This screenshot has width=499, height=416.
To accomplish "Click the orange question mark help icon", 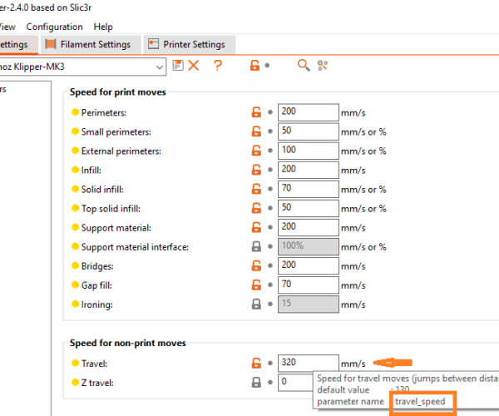I will pos(218,66).
